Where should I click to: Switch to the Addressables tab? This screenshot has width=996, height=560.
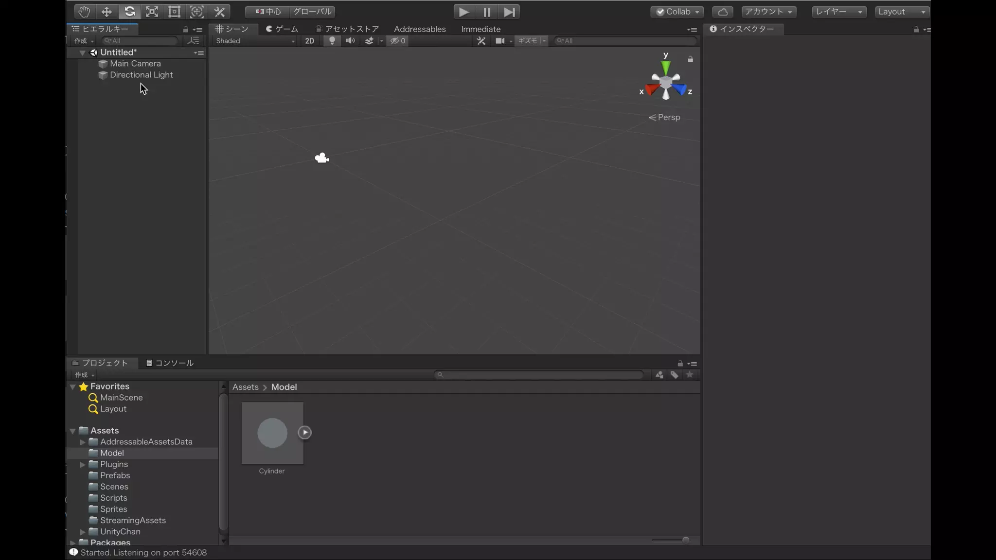pos(419,29)
